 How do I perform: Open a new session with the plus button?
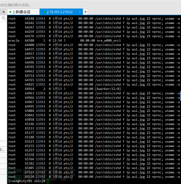[85, 12]
